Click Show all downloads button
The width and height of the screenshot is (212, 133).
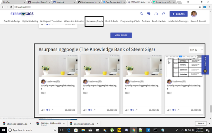point(201,123)
